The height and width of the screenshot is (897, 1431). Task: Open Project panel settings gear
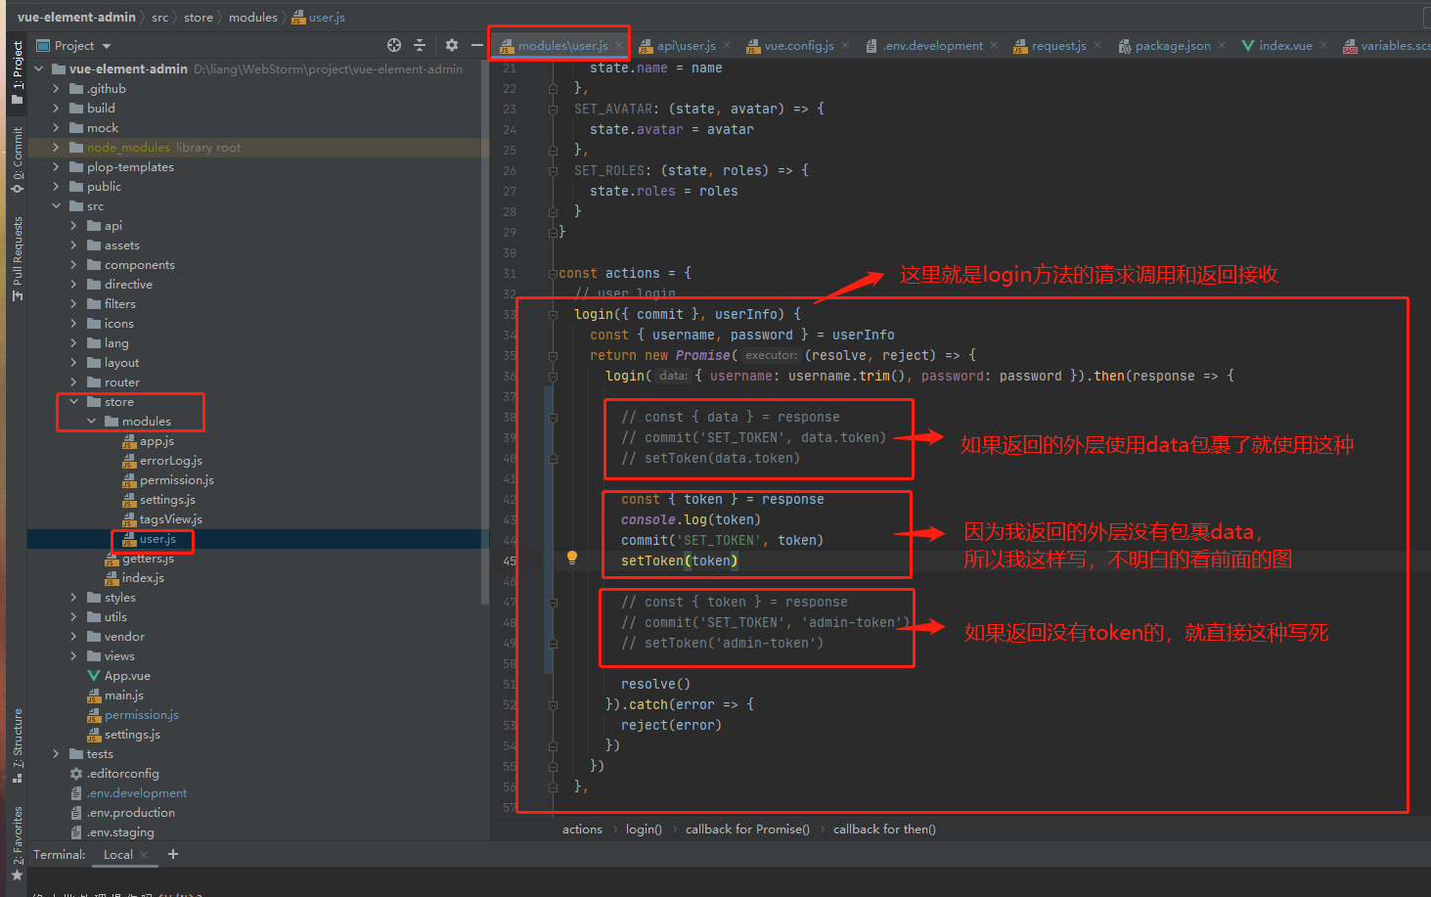tap(451, 45)
